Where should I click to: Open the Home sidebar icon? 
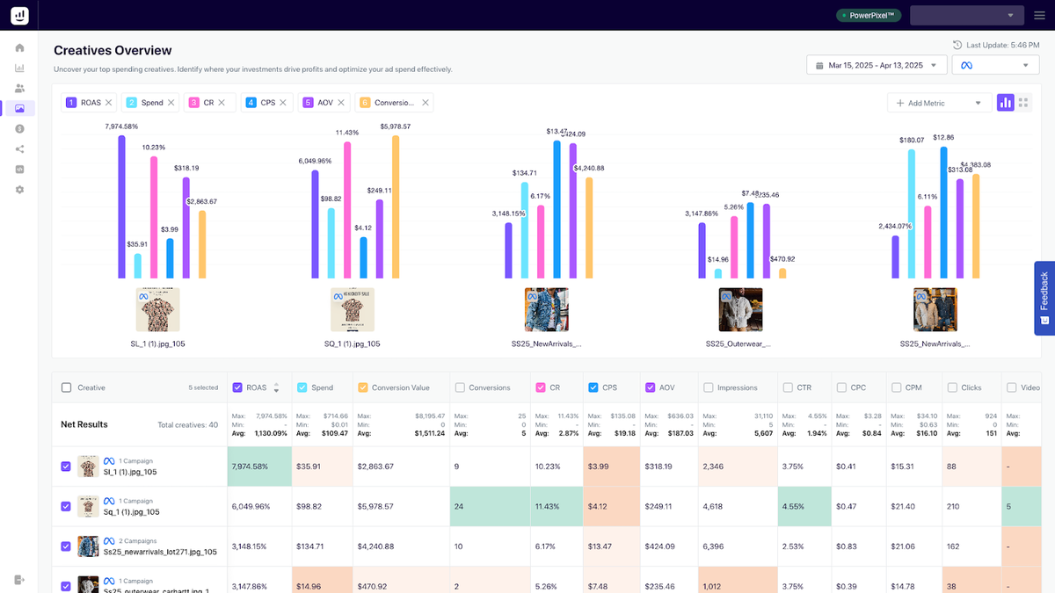click(x=18, y=47)
